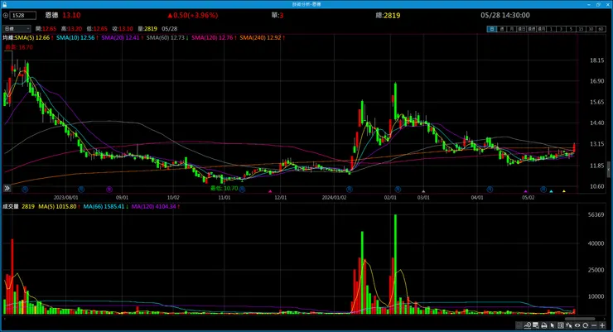This screenshot has height=332, width=613.
Task: Click the 最高:18.70 high price label
Action: click(x=19, y=47)
